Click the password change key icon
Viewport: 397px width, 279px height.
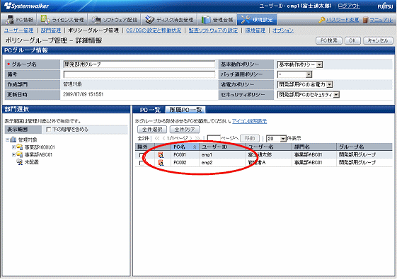pyautogui.click(x=321, y=20)
